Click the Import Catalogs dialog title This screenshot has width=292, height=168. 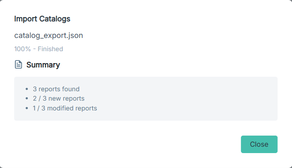click(x=42, y=19)
